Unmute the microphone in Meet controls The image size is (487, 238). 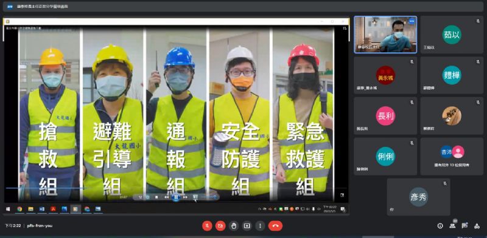click(x=207, y=226)
